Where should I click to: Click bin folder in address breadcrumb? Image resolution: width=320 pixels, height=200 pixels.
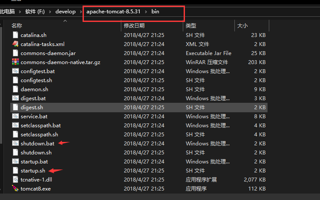coord(155,12)
